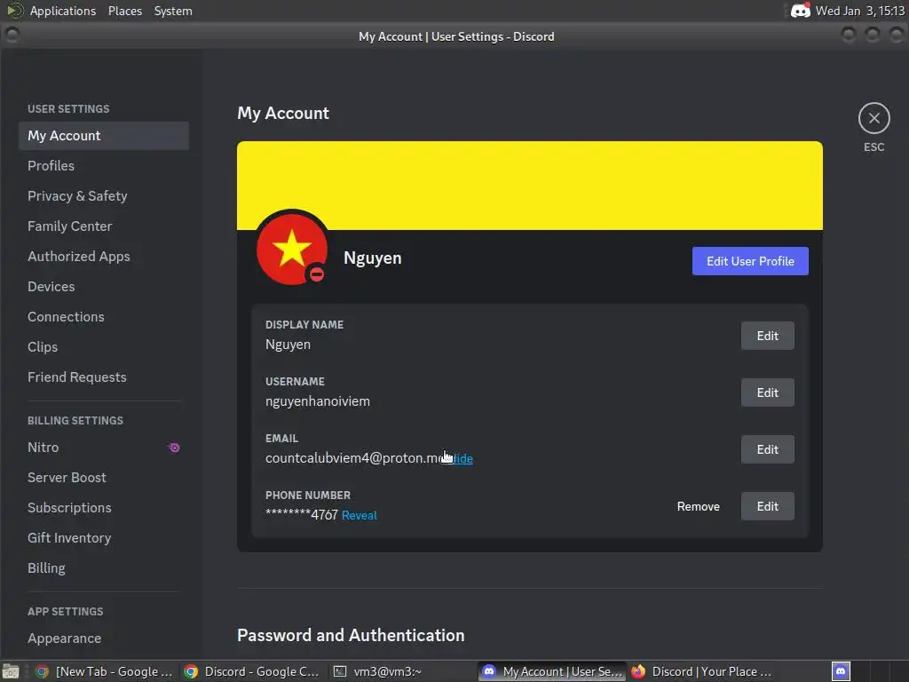Open Gift Inventory page

(x=104, y=537)
